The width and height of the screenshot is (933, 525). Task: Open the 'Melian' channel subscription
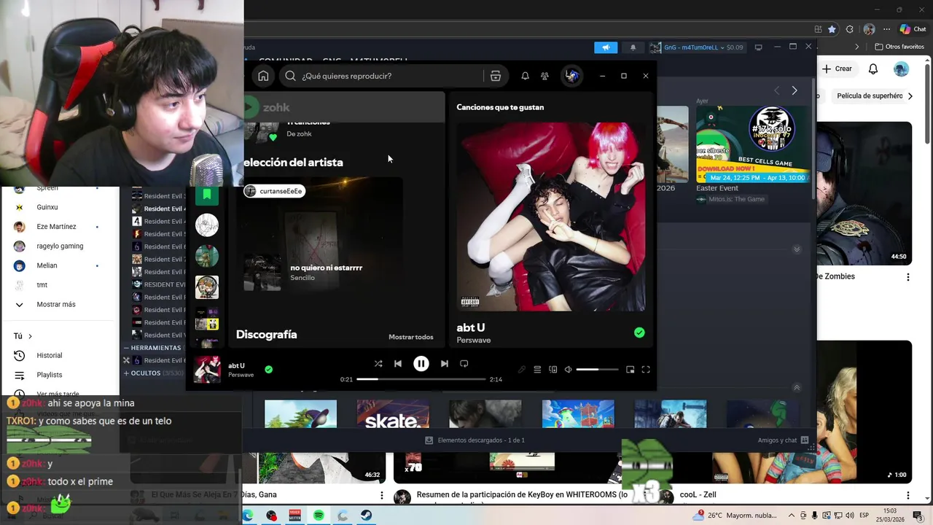(47, 265)
